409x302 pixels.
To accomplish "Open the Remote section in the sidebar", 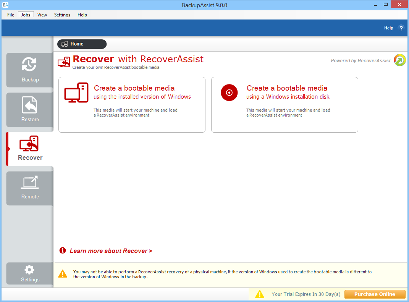I will pyautogui.click(x=30, y=188).
